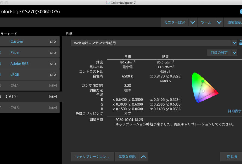Click the 2020-10-04 18:25 calibration date
Viewport: 242px width, 164px height.
[x=129, y=120]
